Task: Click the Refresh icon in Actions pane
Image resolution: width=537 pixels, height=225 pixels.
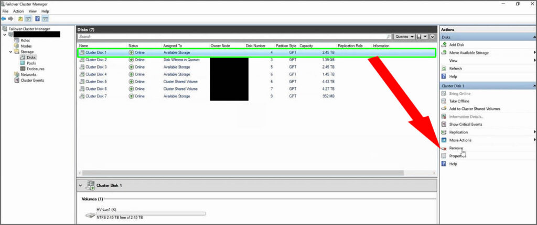Action: click(444, 69)
